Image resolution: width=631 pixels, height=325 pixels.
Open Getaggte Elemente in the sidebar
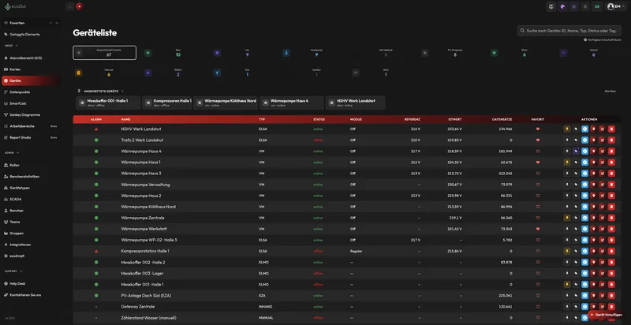(x=24, y=35)
